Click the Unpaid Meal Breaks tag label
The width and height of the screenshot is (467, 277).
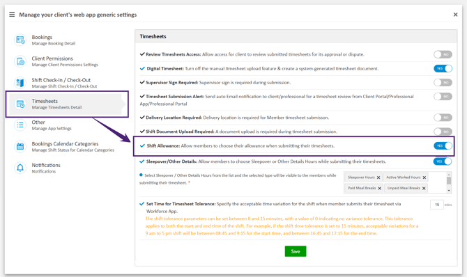coord(404,188)
